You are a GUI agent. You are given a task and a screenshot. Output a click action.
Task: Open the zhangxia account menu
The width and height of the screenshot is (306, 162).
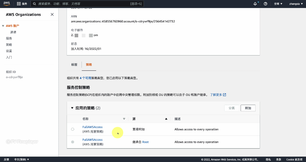click(296, 4)
